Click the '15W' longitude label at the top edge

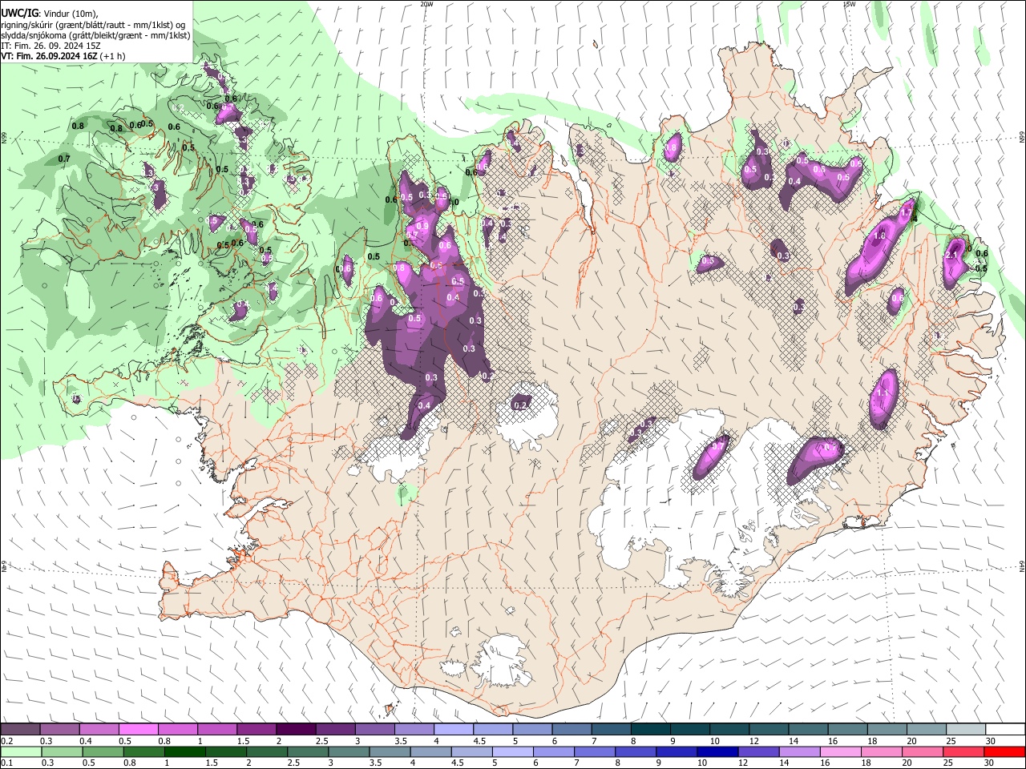(849, 4)
